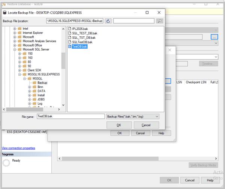Expand the Intel folder node
The height and width of the screenshot is (189, 225).
click(x=15, y=29)
